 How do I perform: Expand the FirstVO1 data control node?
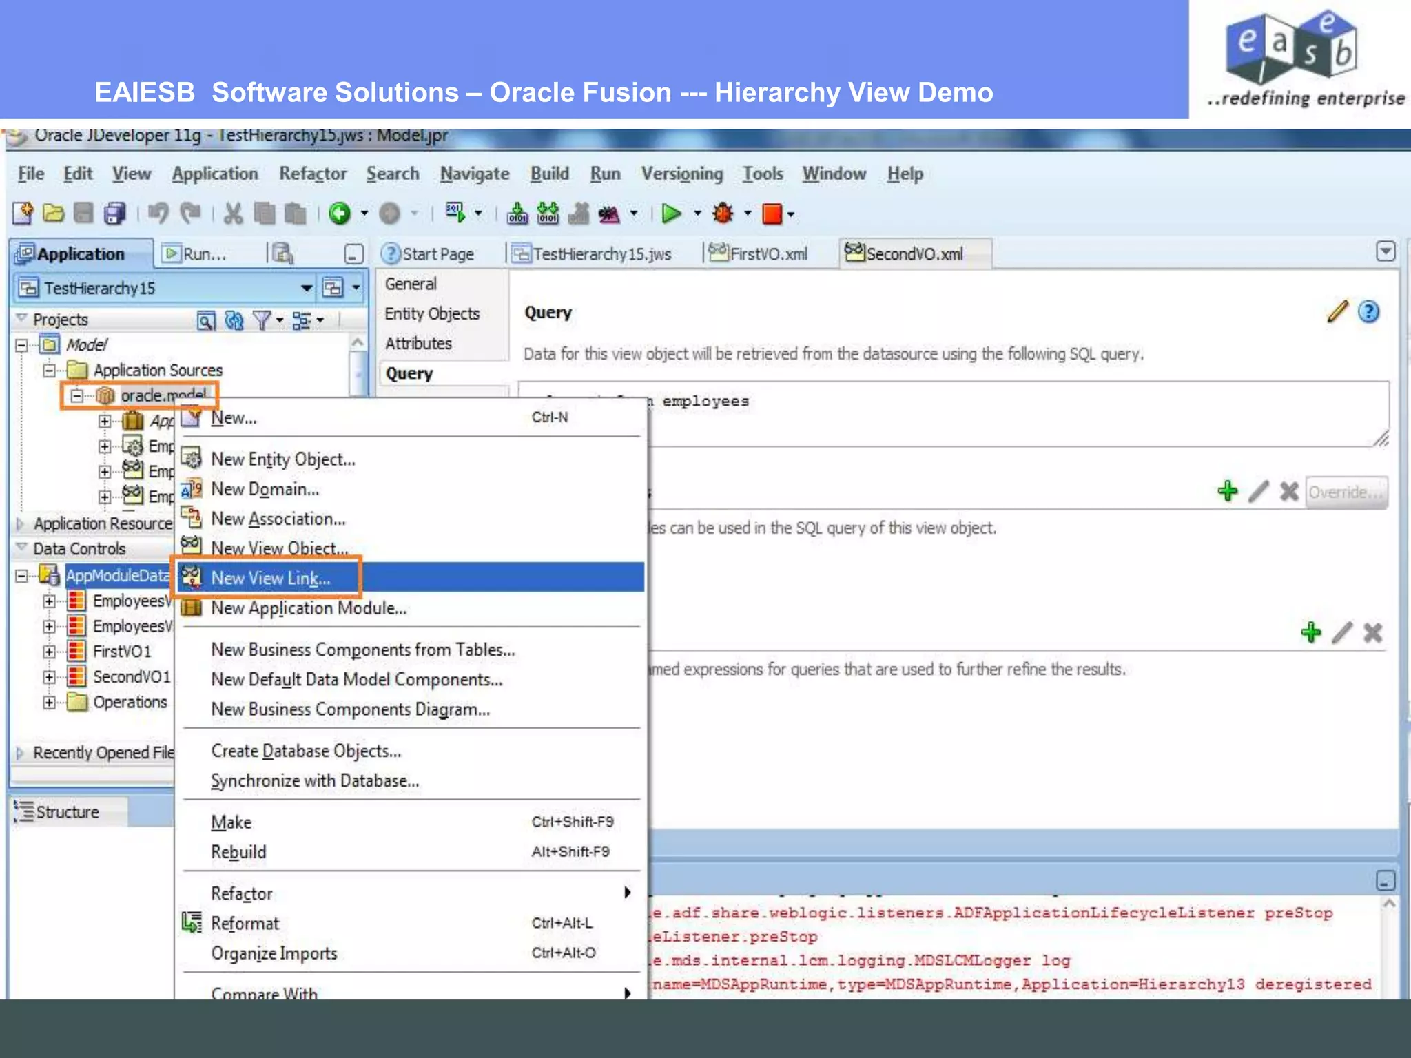point(50,652)
